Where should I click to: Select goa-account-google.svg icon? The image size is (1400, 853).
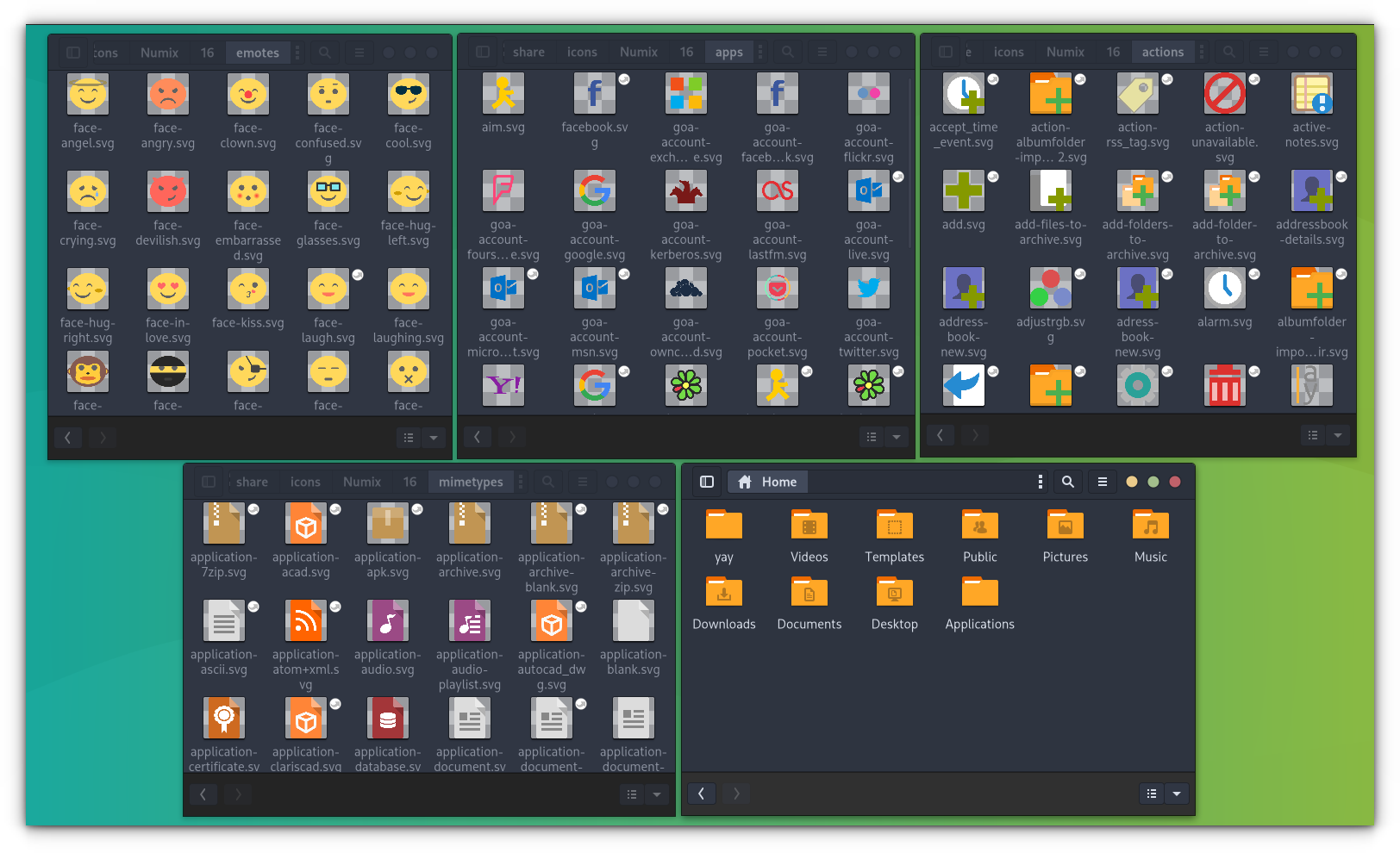[x=595, y=191]
